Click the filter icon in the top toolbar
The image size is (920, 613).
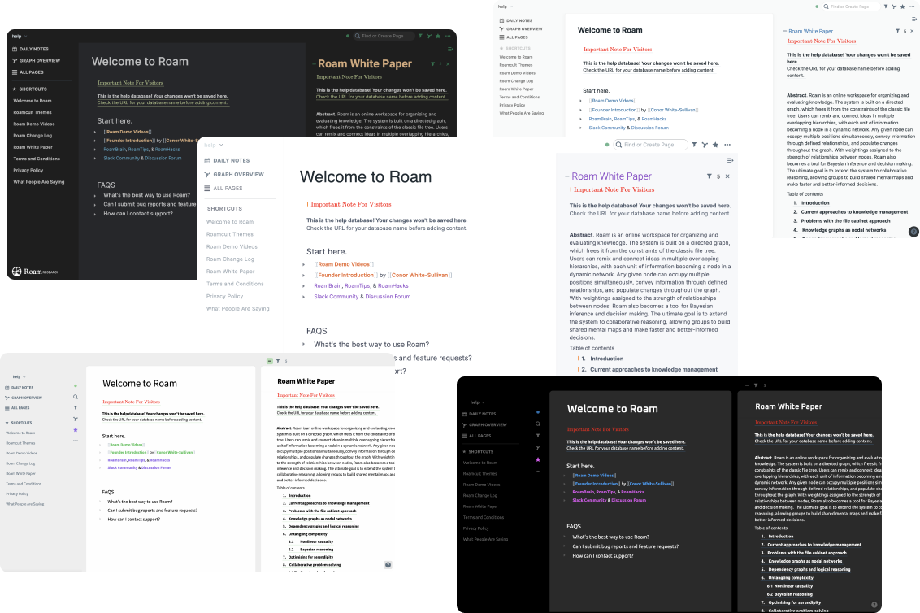694,145
